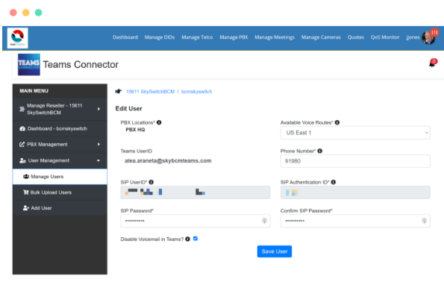
Task: Click the SIP UserID input field
Action: coord(196,192)
